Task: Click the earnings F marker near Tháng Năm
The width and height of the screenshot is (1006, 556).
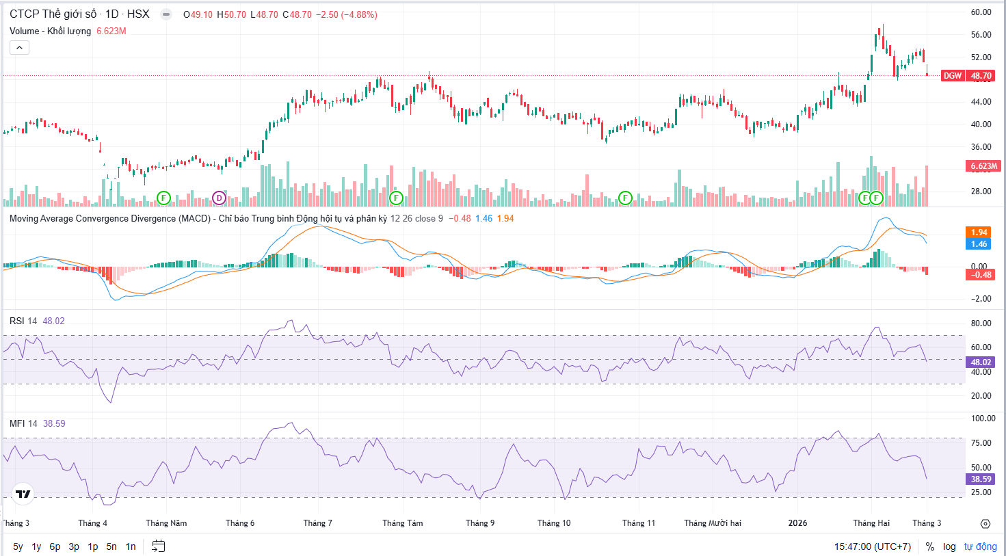Action: [163, 198]
